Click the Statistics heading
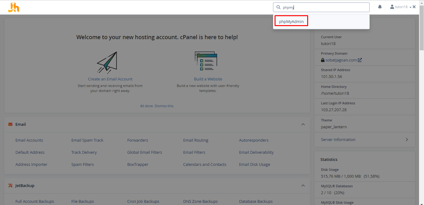Screen dimensions: 424x205 pyautogui.click(x=329, y=159)
